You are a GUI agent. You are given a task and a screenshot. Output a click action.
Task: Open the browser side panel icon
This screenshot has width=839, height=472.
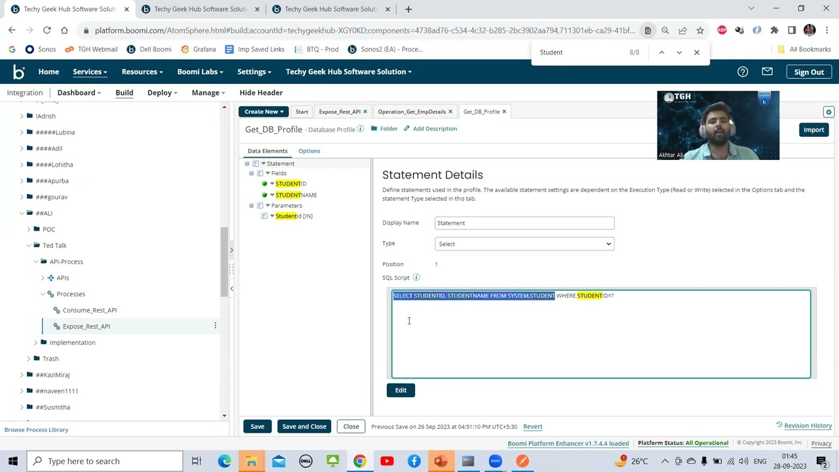click(792, 30)
